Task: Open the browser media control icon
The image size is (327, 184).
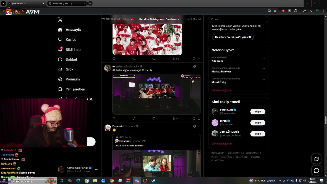Action: coord(311,11)
